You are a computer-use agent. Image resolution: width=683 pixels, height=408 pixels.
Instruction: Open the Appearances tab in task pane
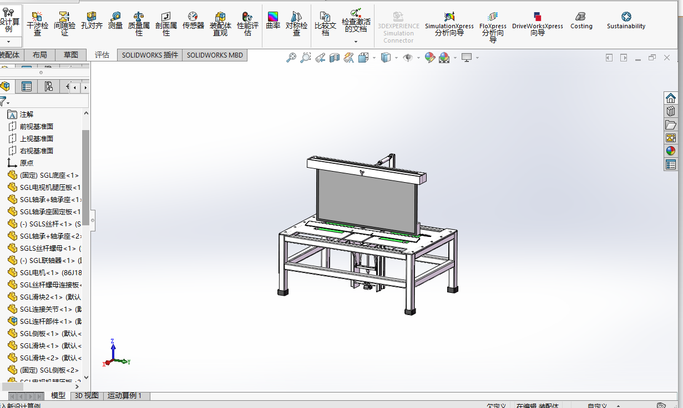[x=671, y=151]
